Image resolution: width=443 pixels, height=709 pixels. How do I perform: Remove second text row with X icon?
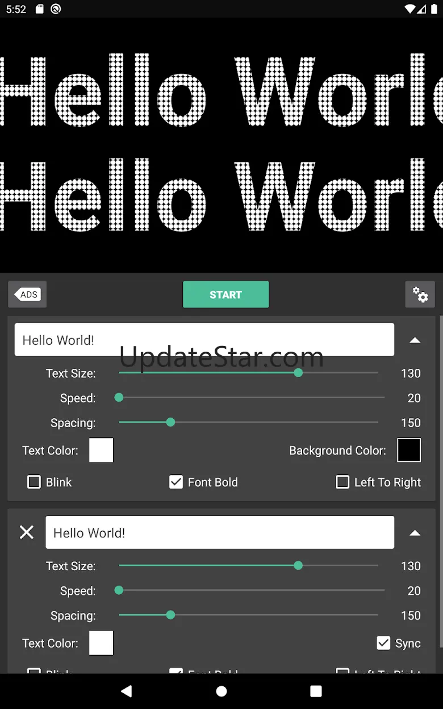click(27, 532)
